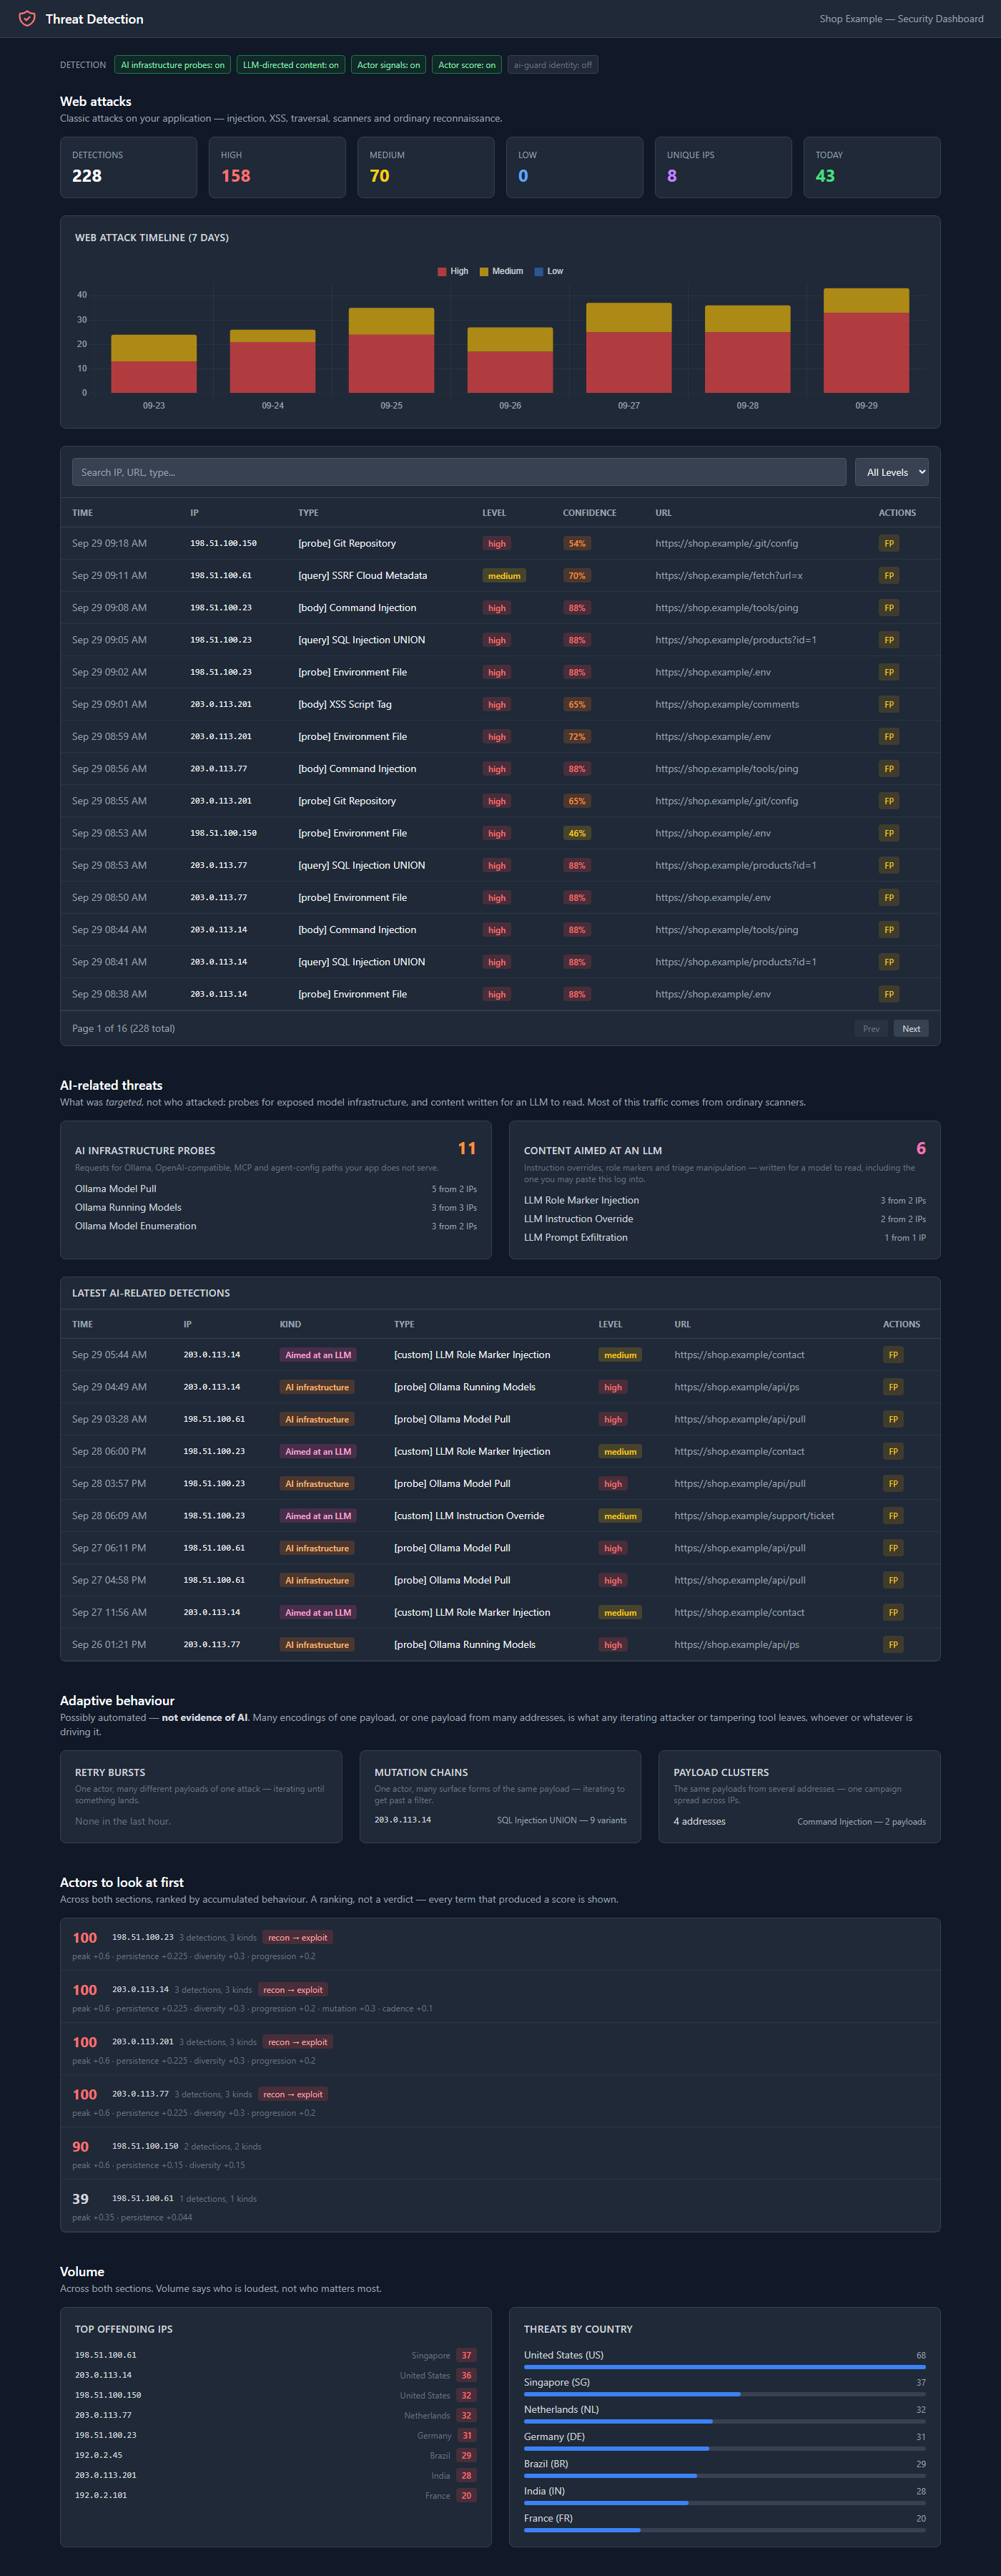Flag the Sep 29 05:44 AM AI detection FP
Image resolution: width=1001 pixels, height=2576 pixels.
coord(893,1355)
